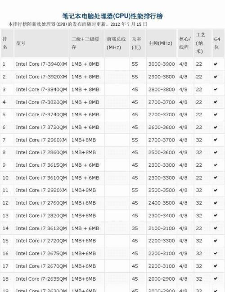Screen dimensions: 225x292
Task: Click the 64-bit checkmark for i7 2960XM
Action: tap(216, 140)
